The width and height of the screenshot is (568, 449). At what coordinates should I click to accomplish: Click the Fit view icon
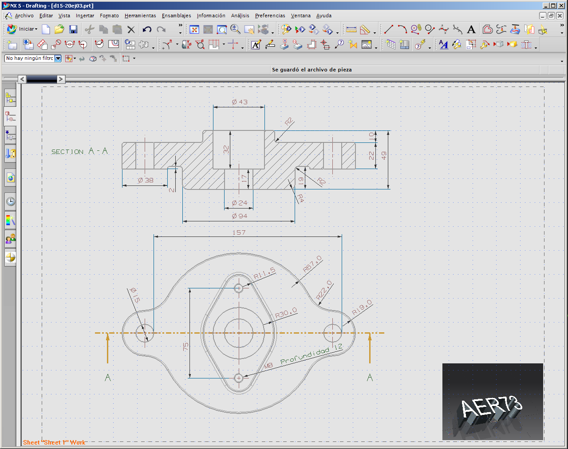click(194, 29)
